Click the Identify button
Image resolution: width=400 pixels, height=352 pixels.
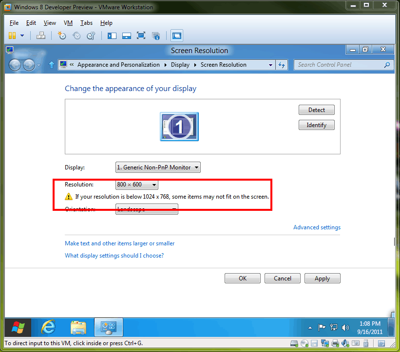point(317,125)
